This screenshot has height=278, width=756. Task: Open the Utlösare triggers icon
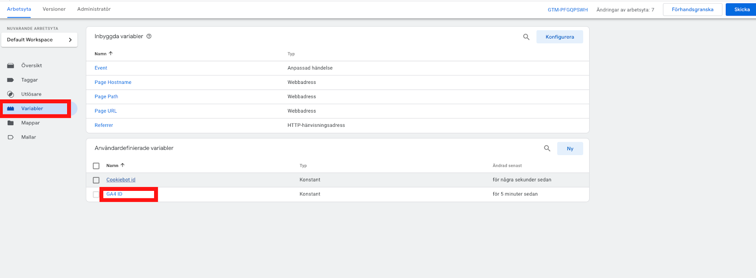click(10, 94)
